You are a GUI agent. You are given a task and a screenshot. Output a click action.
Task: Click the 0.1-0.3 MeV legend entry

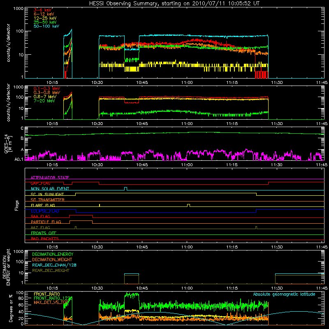coord(47,88)
